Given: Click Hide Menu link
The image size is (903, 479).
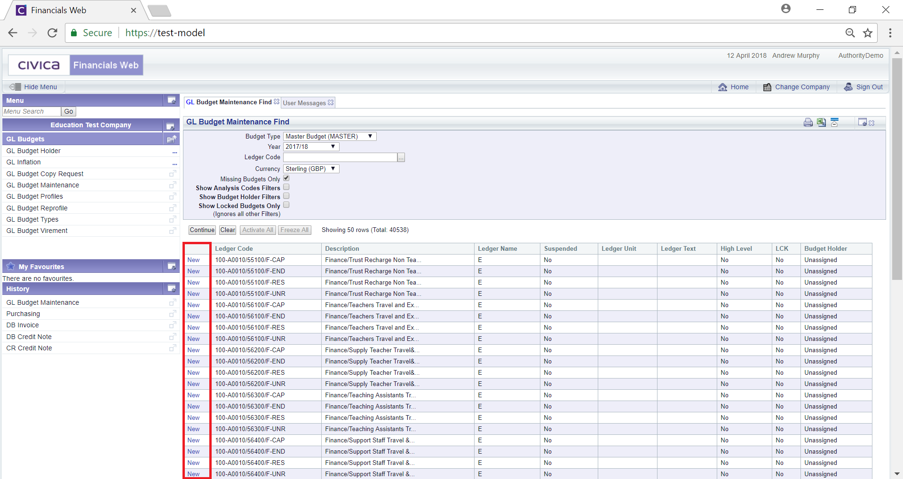Looking at the screenshot, I should point(40,87).
